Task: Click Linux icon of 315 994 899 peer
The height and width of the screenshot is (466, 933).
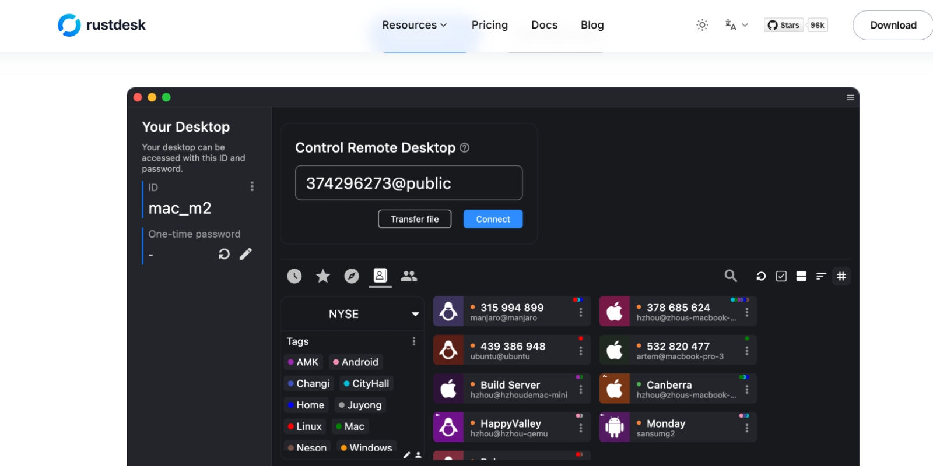Action: tap(448, 312)
